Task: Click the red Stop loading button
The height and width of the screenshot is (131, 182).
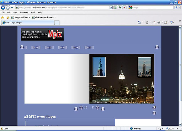Action: click(125, 7)
